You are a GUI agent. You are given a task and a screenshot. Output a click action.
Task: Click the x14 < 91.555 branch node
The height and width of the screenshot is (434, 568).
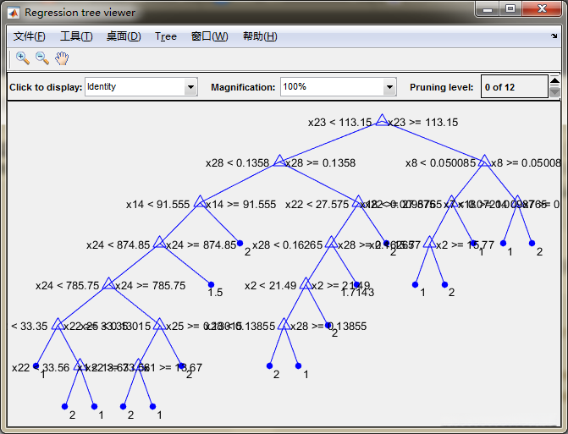200,201
